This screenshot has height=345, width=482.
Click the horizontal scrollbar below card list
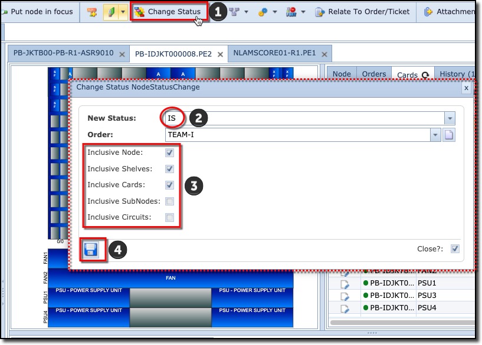click(401, 323)
